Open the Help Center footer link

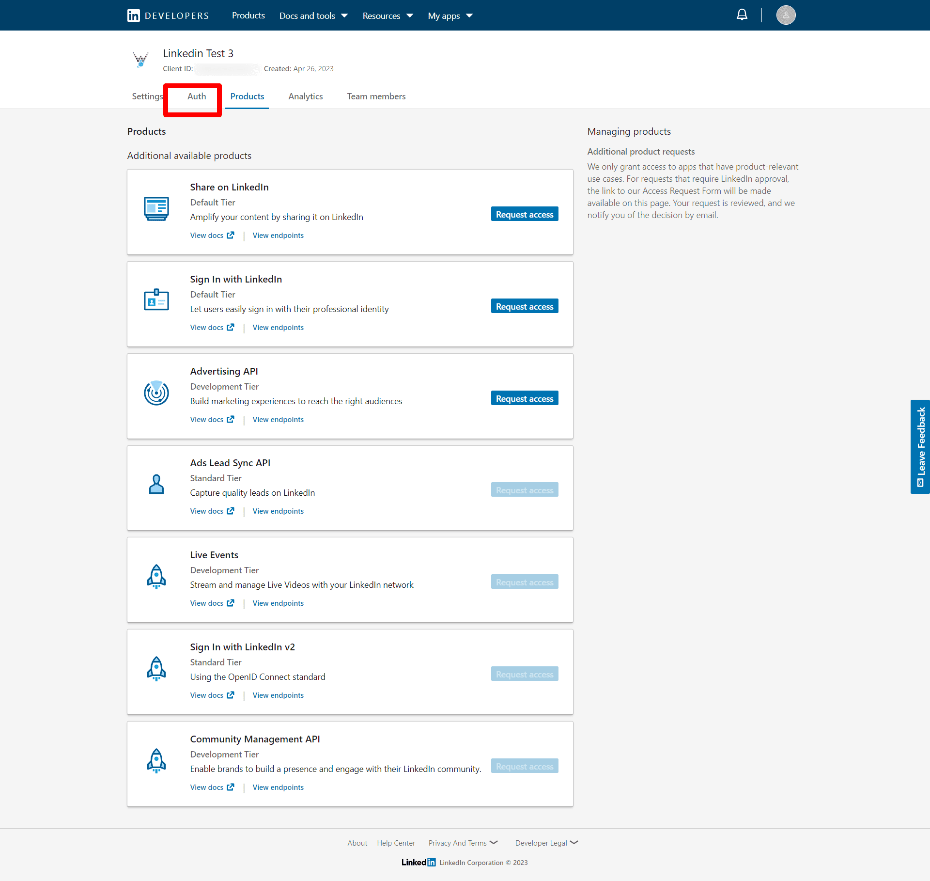point(396,843)
